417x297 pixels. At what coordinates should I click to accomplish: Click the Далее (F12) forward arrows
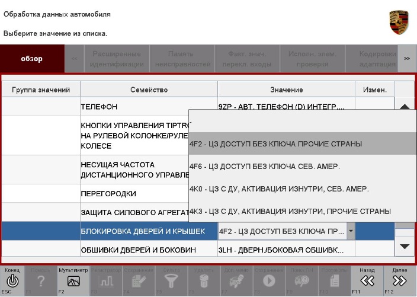pos(400,280)
